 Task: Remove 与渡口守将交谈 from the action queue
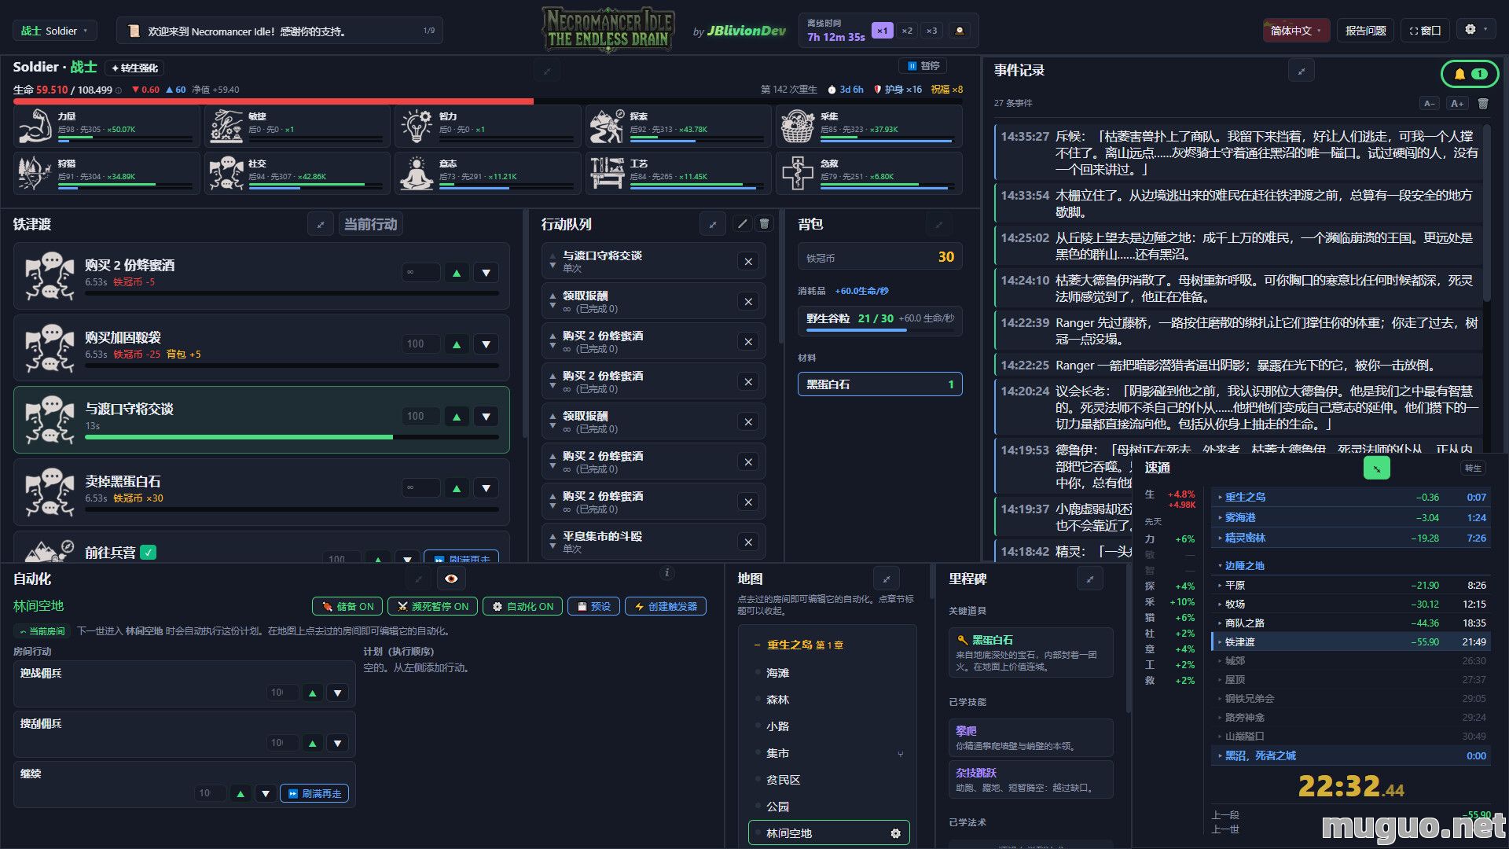[x=748, y=262]
